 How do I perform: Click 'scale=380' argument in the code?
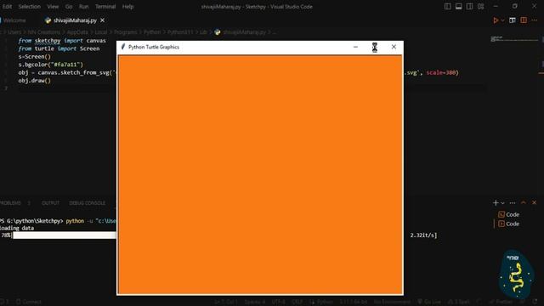pyautogui.click(x=440, y=72)
